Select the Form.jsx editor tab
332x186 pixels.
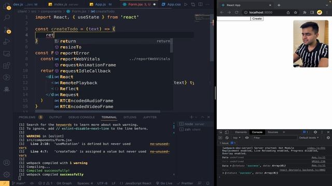(140, 4)
